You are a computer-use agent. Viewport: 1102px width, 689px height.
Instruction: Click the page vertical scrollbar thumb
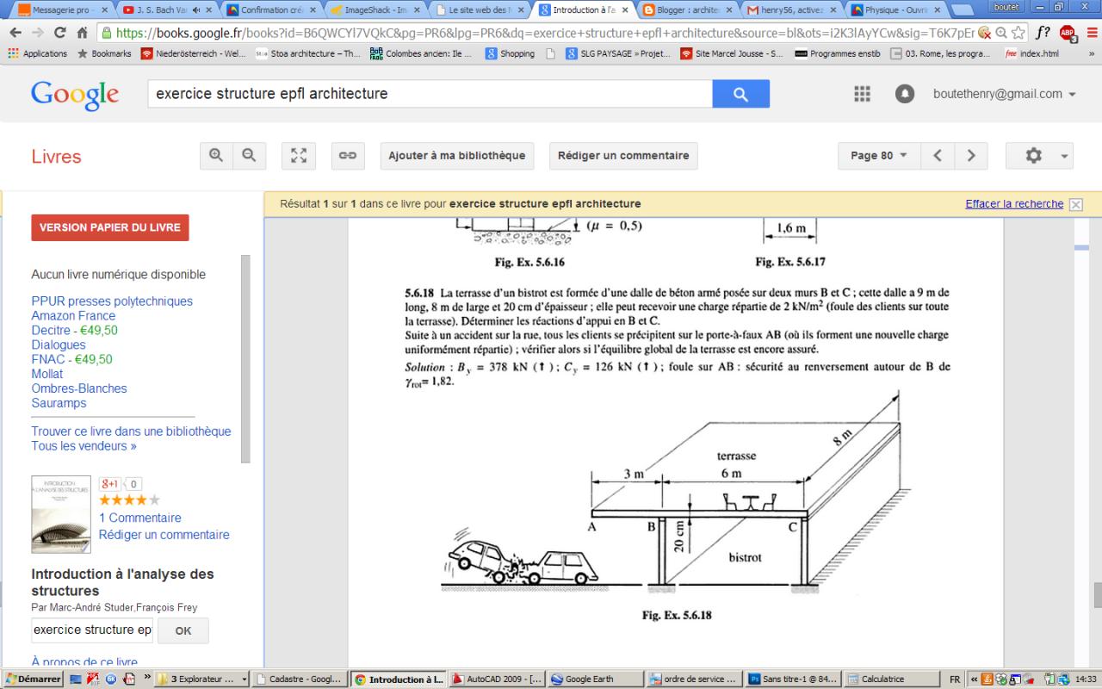tap(1097, 595)
